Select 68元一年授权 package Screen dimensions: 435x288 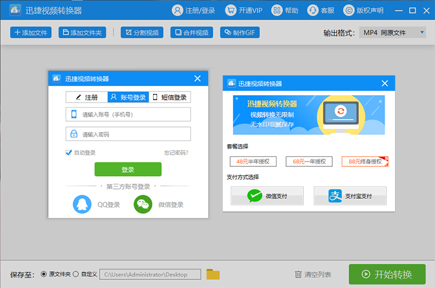tap(309, 162)
